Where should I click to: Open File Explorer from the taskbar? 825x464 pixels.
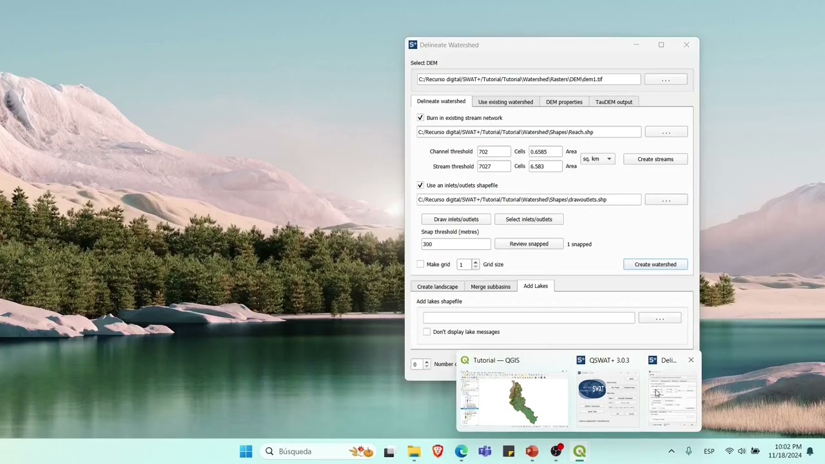tap(414, 452)
